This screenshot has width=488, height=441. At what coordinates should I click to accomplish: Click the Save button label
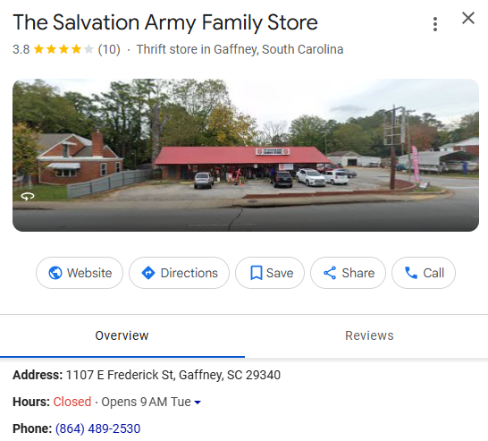coord(280,273)
